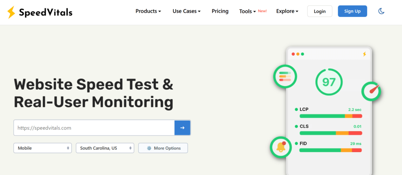
Task: Open the South Carolina, US location selector
Action: click(105, 148)
